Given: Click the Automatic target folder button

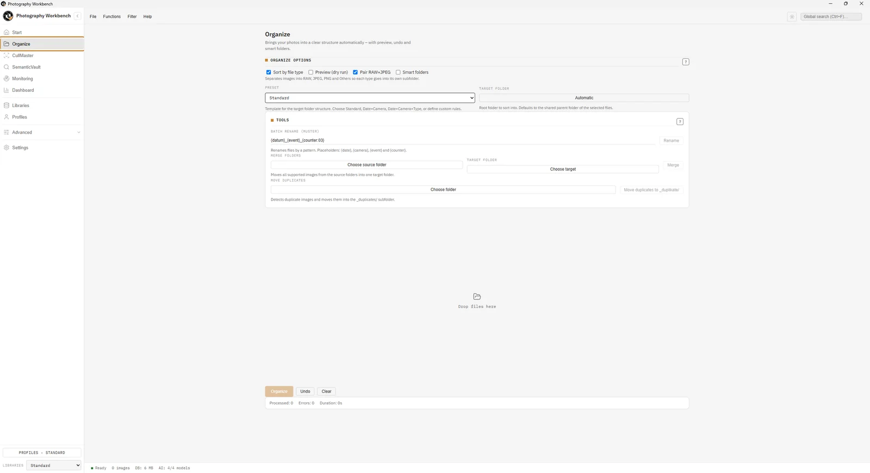Looking at the screenshot, I should (x=584, y=98).
